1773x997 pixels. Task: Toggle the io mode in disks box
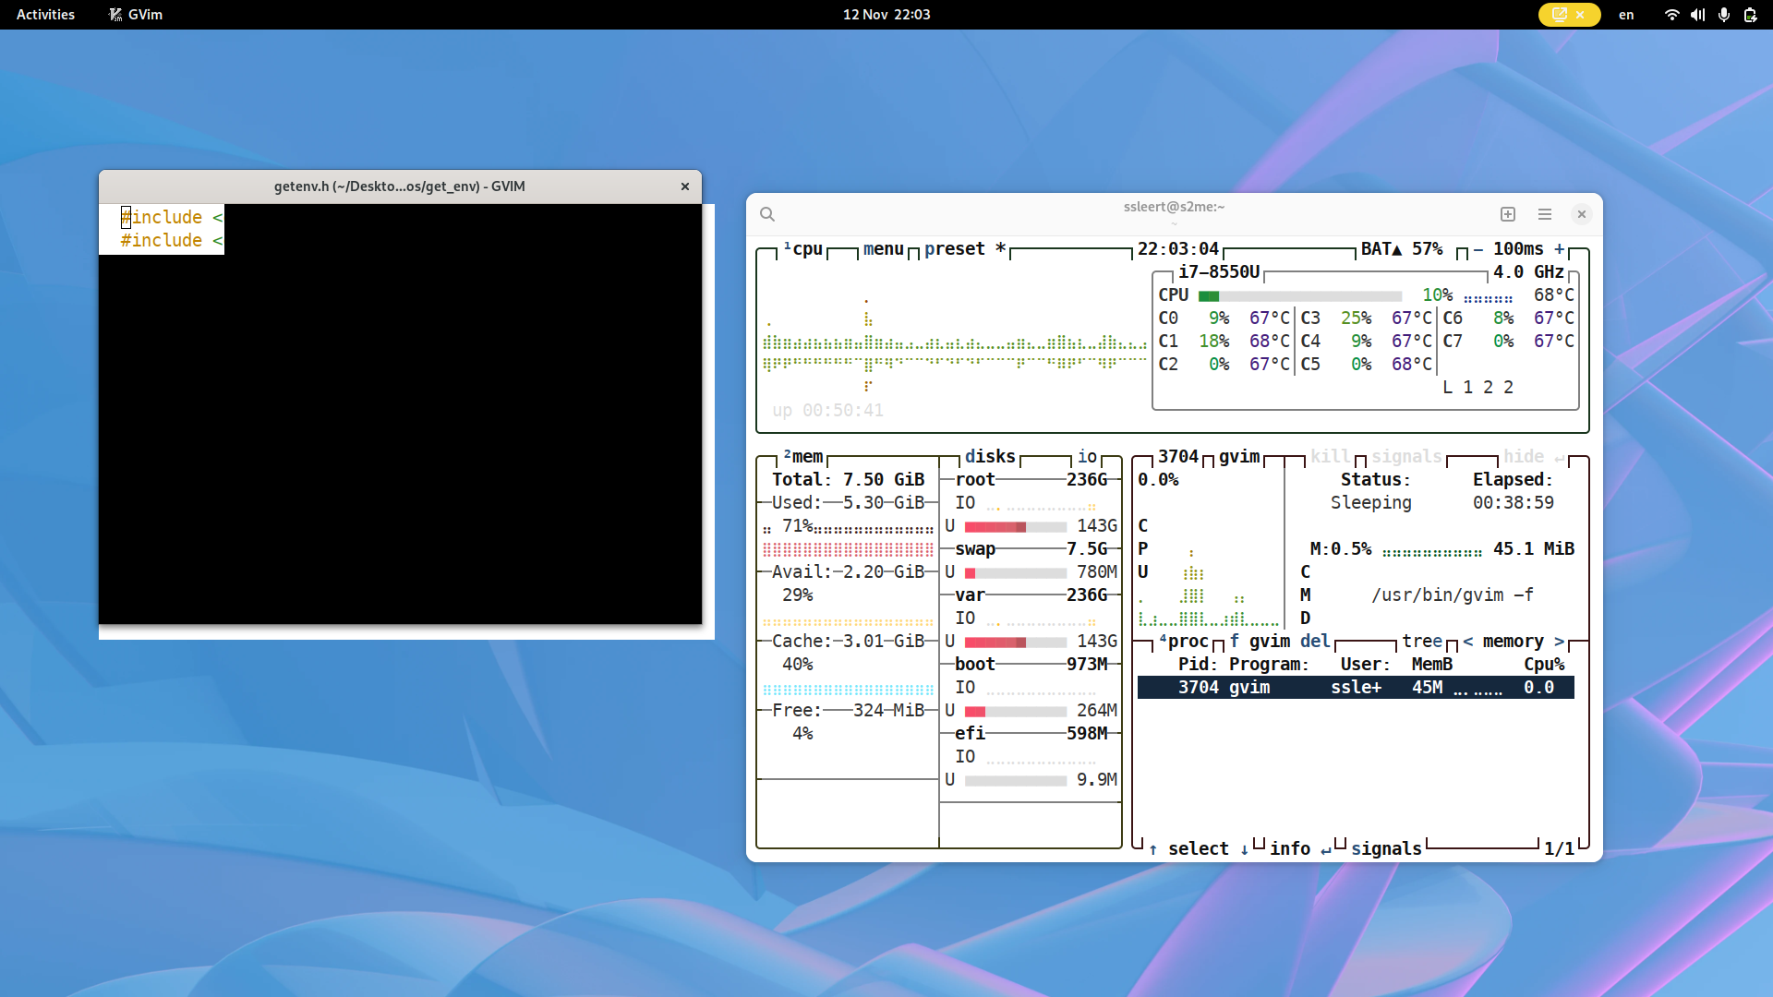click(1087, 456)
